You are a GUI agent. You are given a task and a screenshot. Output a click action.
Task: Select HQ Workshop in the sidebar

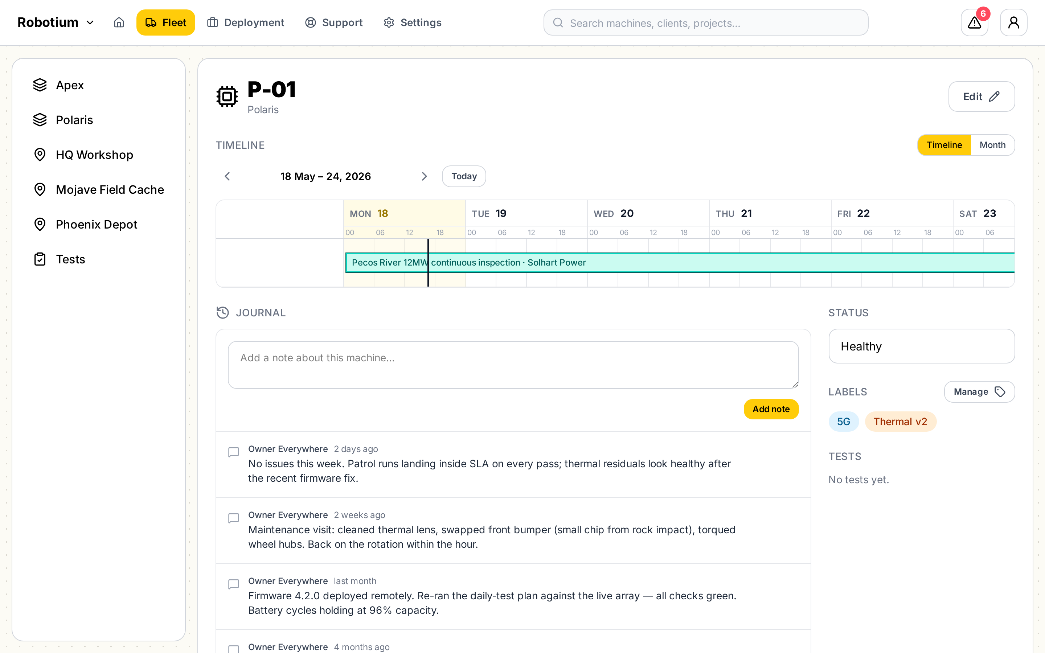point(99,155)
